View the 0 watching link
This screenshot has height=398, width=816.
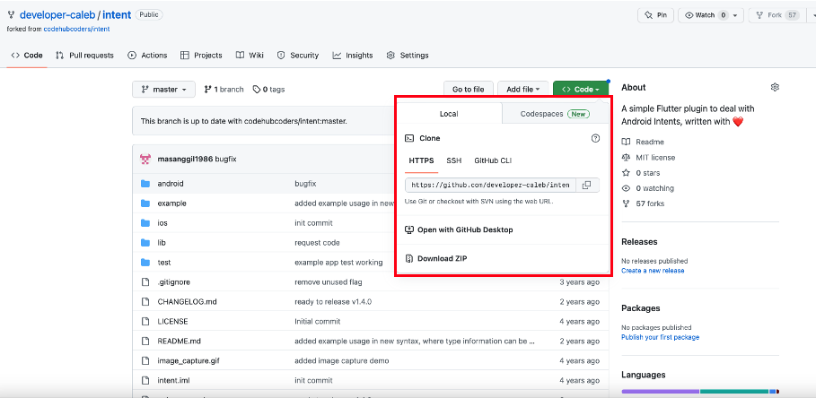[x=648, y=188]
